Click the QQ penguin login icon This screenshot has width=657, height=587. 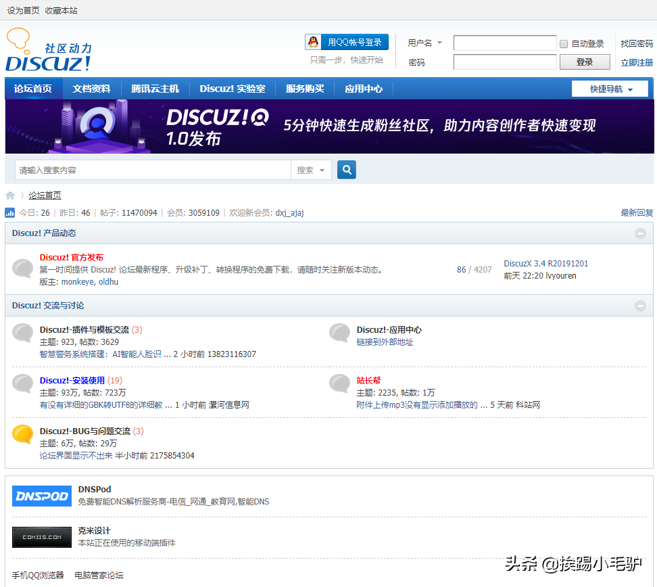pos(314,42)
